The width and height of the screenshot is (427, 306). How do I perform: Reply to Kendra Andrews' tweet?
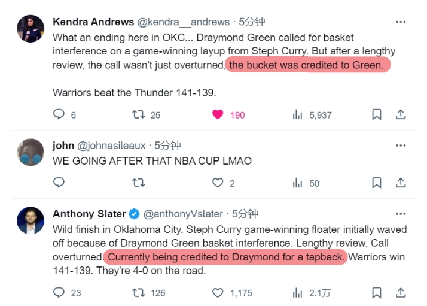(x=59, y=114)
